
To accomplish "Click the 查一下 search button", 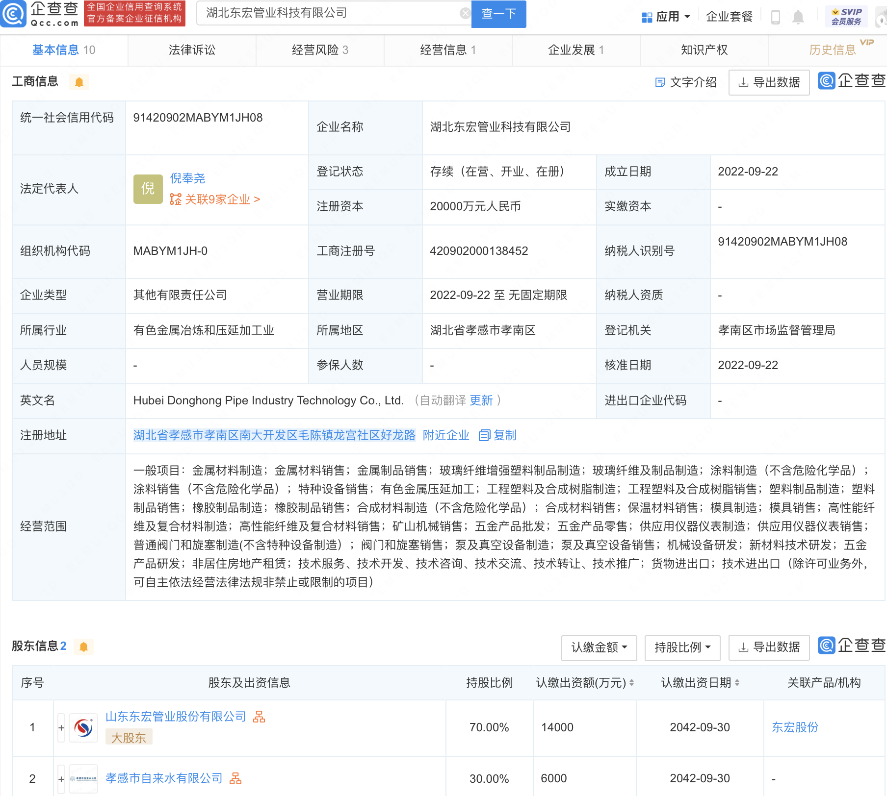I will [499, 14].
